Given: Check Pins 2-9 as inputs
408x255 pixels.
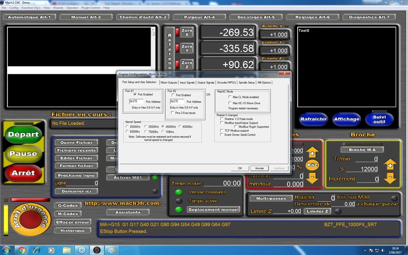Looking at the screenshot, I should click(172, 113).
